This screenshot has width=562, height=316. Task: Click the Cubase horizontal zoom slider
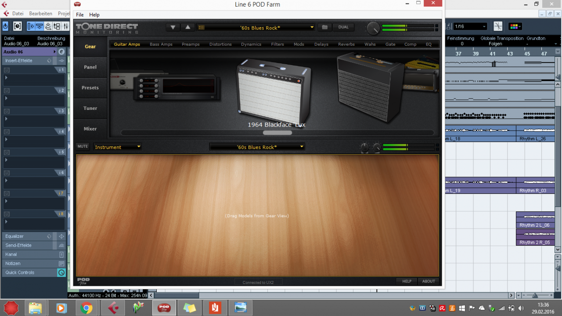[x=535, y=295]
